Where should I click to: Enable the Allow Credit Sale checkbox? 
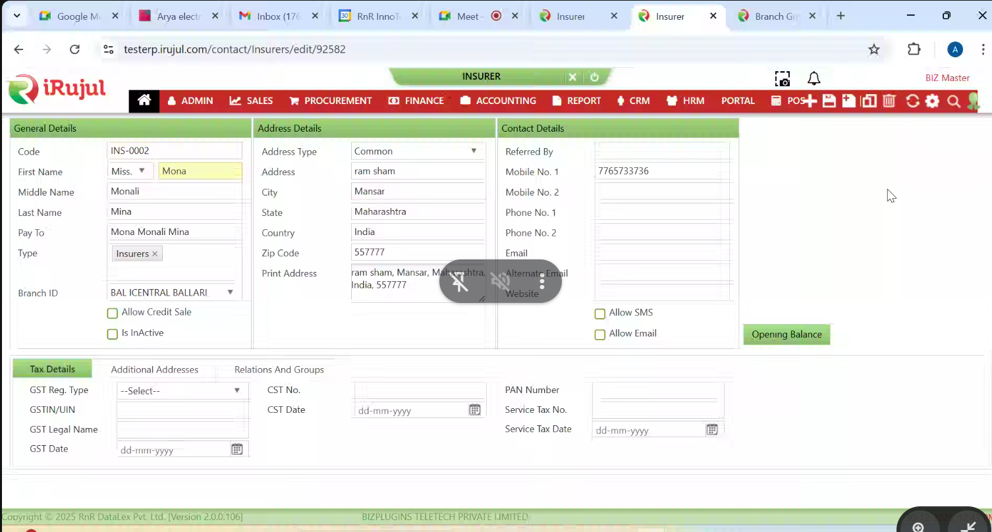tap(113, 313)
